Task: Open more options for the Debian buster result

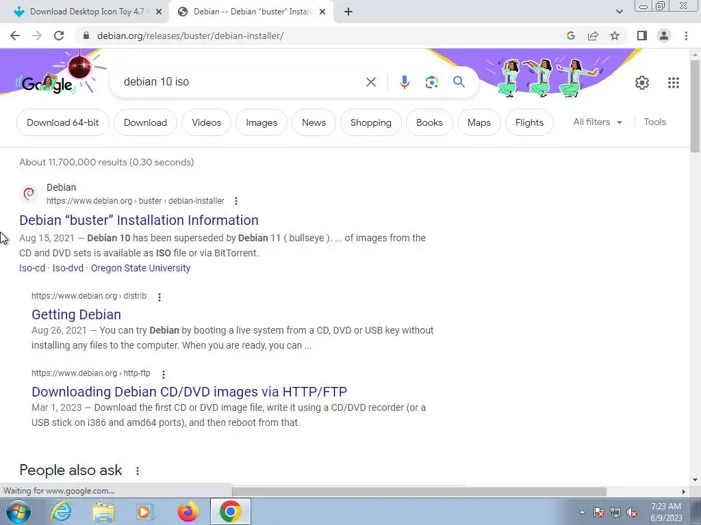Action: [236, 201]
